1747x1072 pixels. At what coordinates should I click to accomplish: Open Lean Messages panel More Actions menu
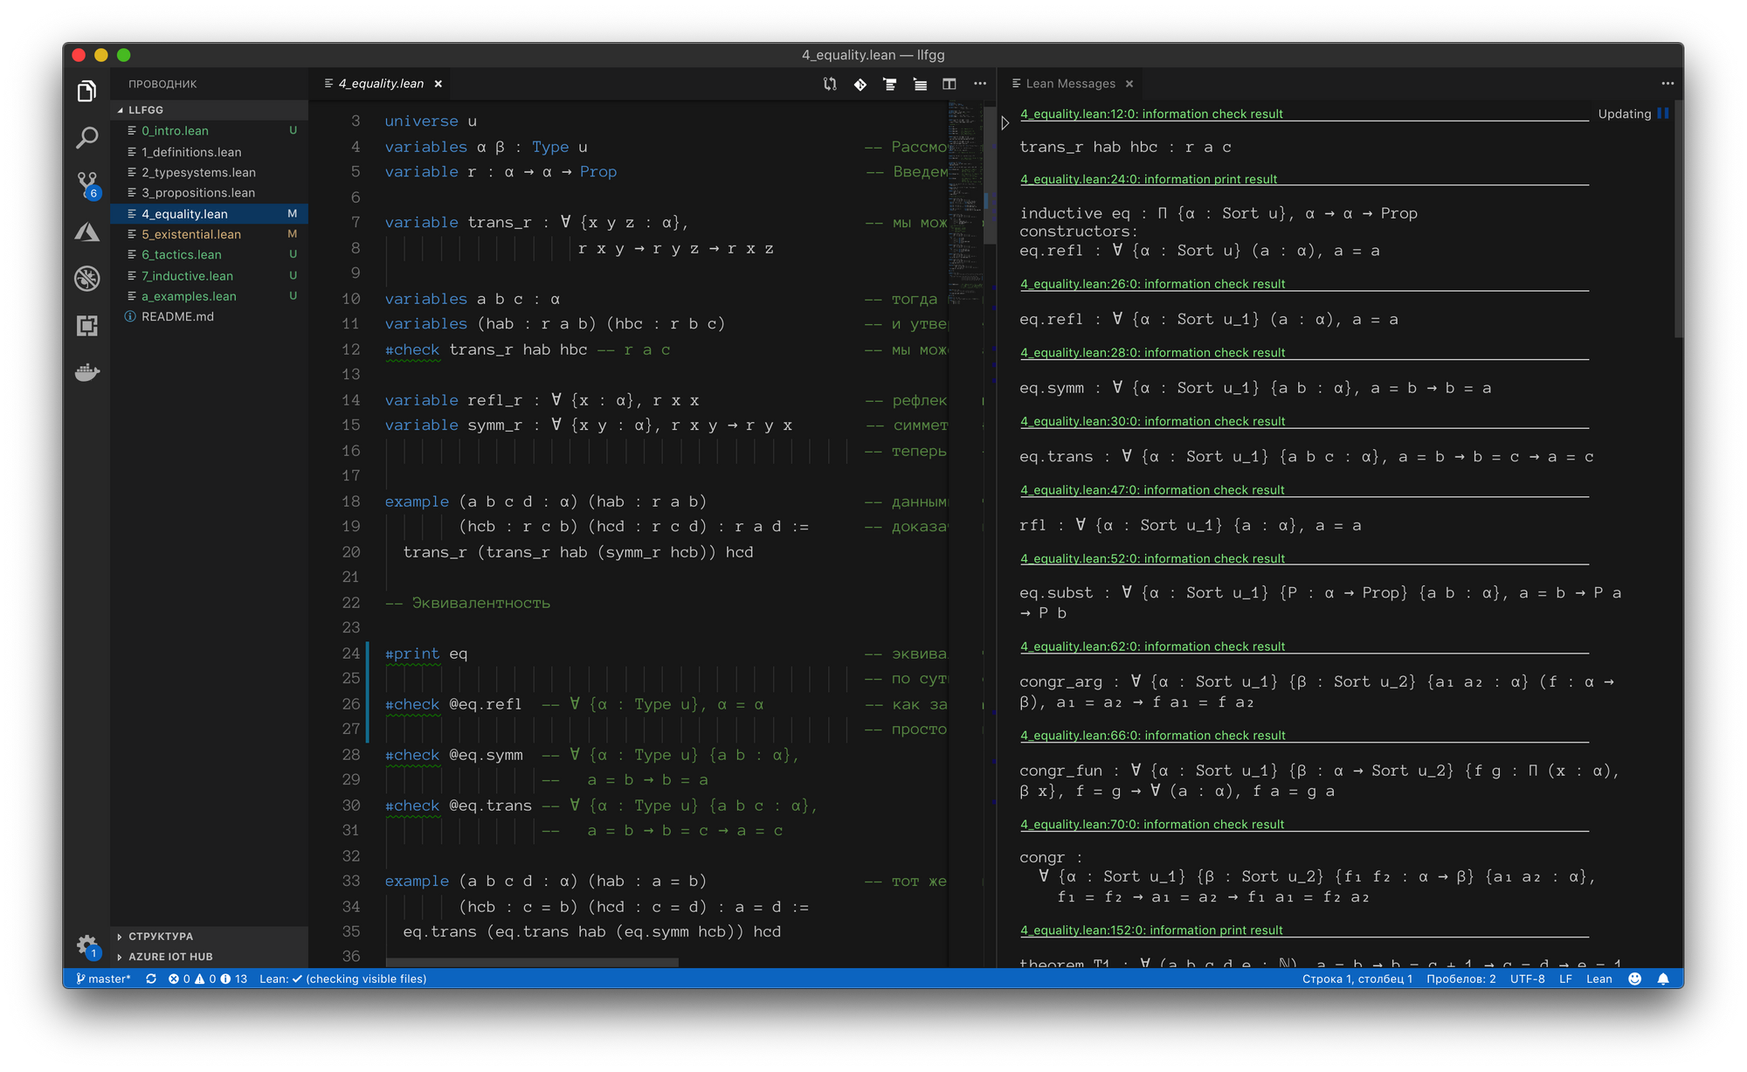tap(1668, 84)
